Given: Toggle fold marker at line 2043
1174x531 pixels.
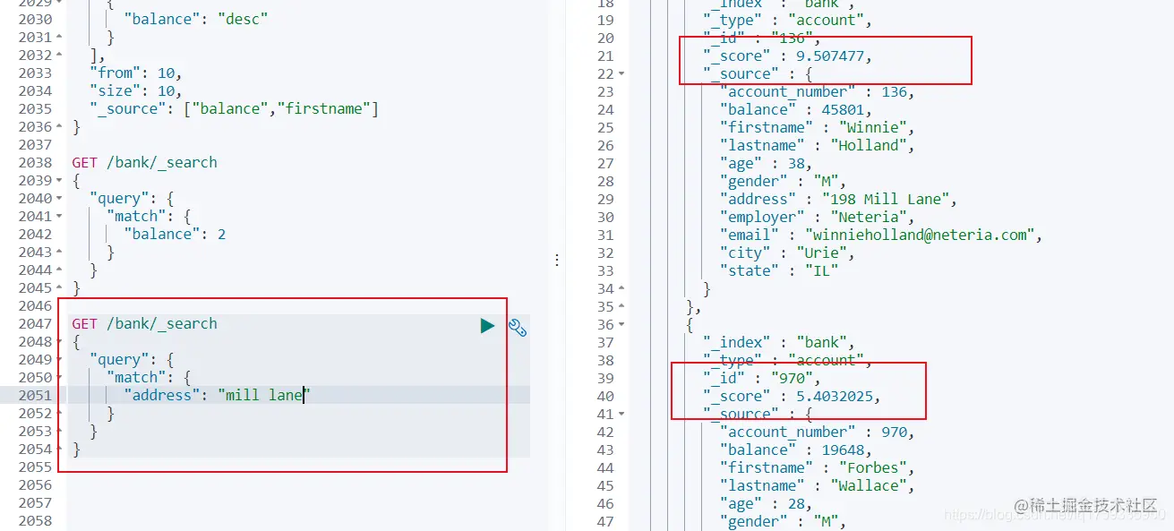Looking at the screenshot, I should pos(59,253).
